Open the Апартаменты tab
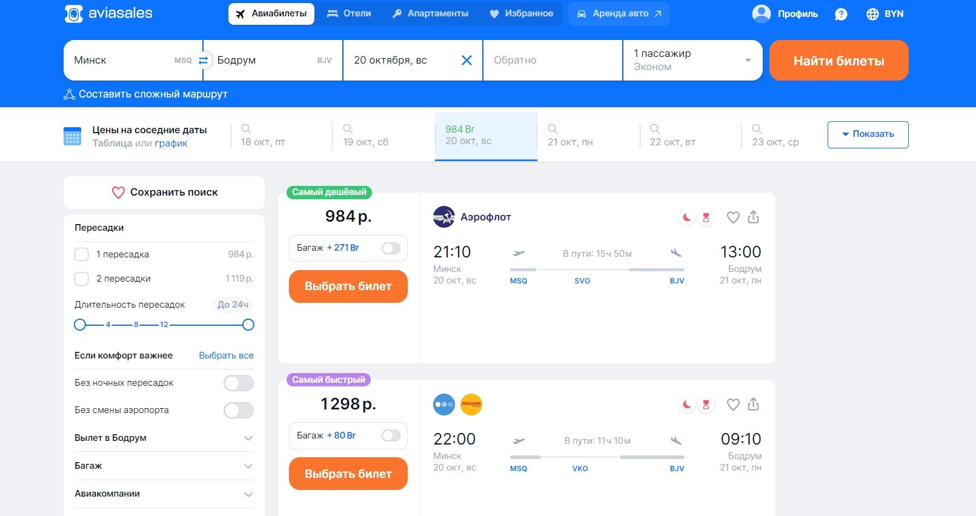 [x=430, y=13]
